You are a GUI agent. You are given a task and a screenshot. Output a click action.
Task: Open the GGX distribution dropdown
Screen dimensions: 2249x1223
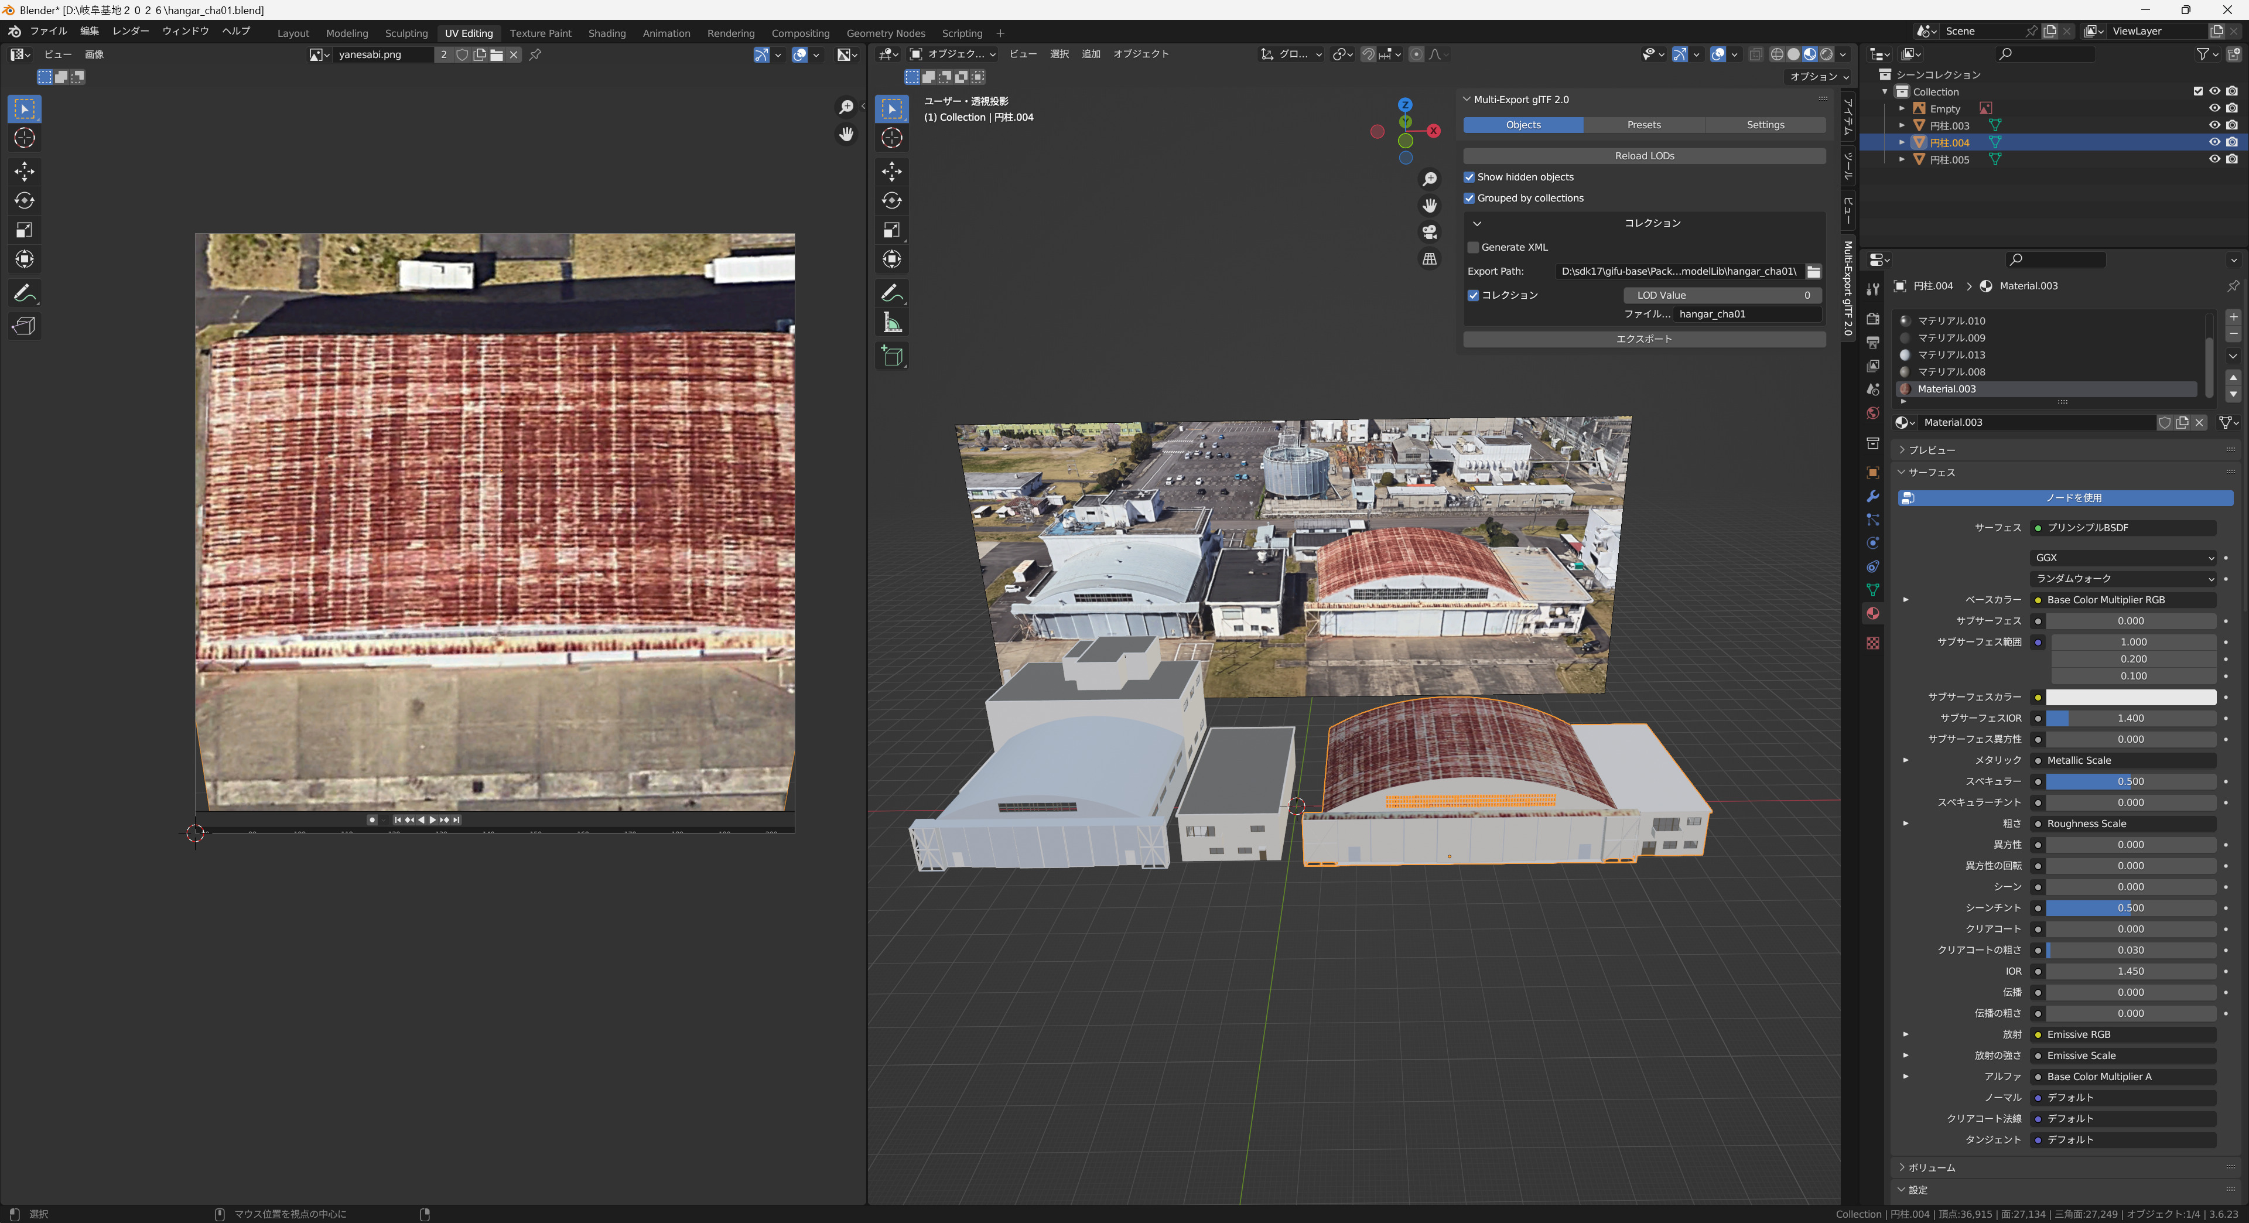pyautogui.click(x=2123, y=558)
